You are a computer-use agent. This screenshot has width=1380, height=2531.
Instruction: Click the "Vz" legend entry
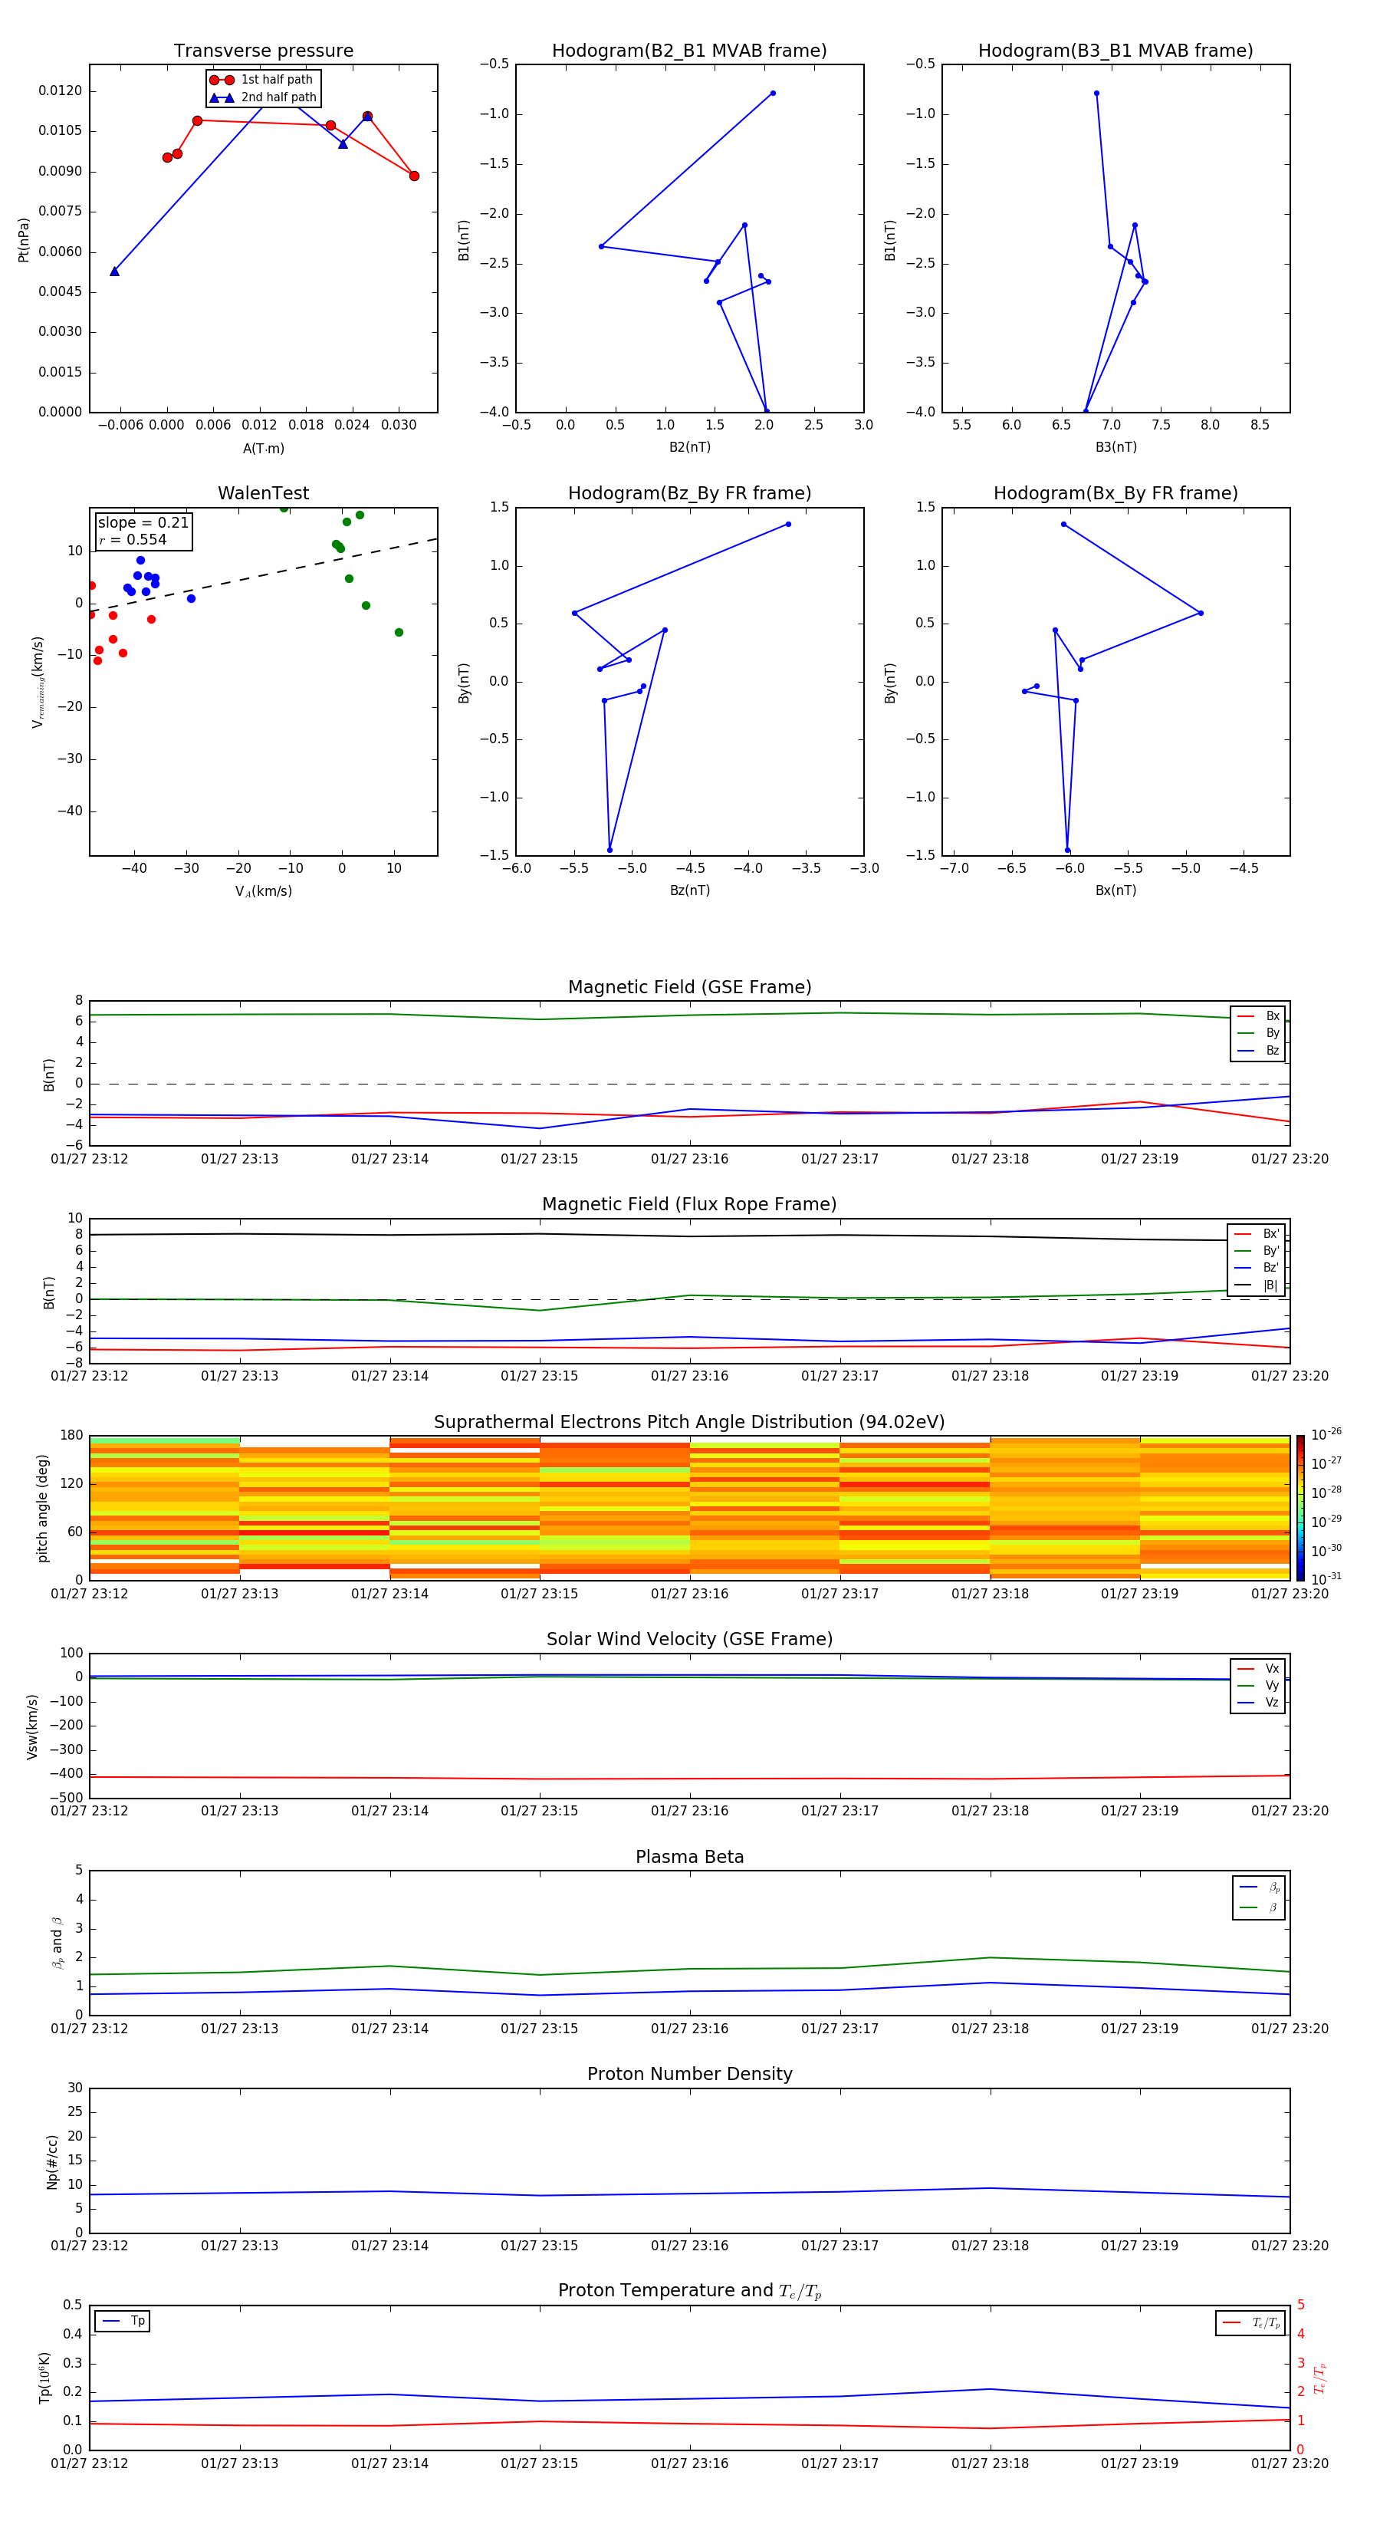coord(1258,1703)
